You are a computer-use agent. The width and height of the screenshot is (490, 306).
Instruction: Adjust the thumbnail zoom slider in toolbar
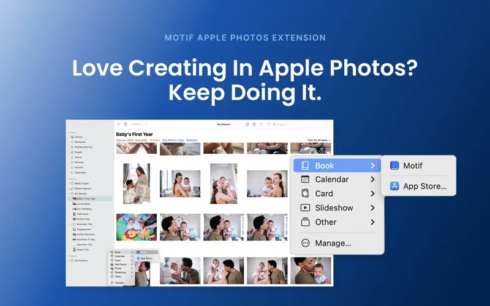[138, 124]
